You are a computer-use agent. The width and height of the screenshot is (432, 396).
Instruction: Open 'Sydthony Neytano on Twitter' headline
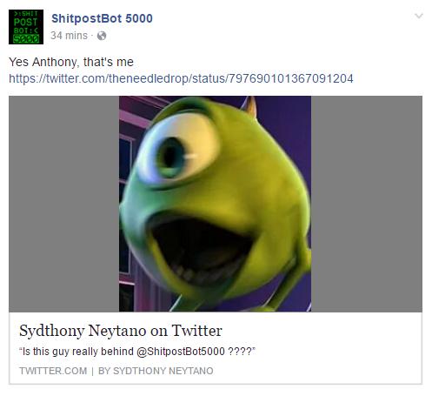[x=121, y=331]
